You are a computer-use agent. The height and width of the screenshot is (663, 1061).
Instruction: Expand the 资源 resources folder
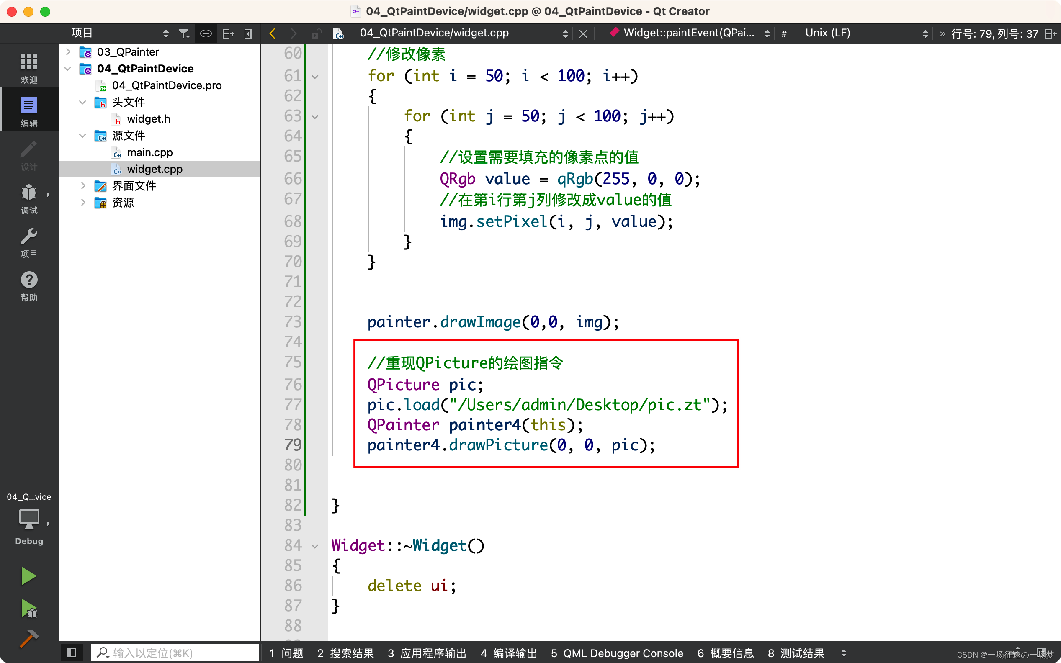(82, 203)
